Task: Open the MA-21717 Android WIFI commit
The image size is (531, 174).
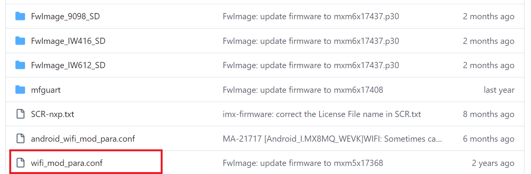Action: coord(332,139)
